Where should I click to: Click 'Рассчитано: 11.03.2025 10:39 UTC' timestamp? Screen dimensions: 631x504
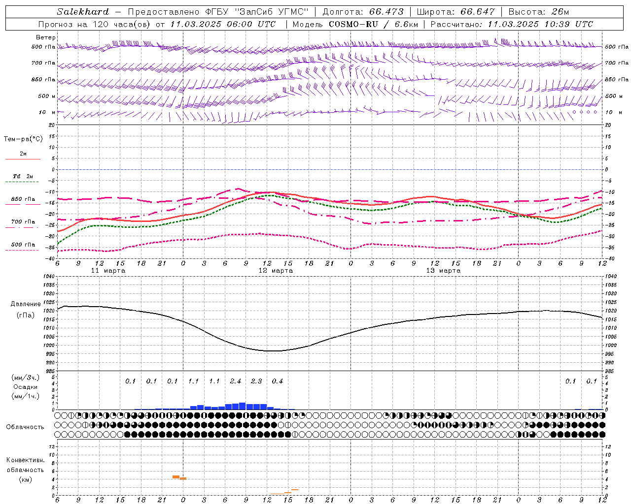tap(512, 24)
